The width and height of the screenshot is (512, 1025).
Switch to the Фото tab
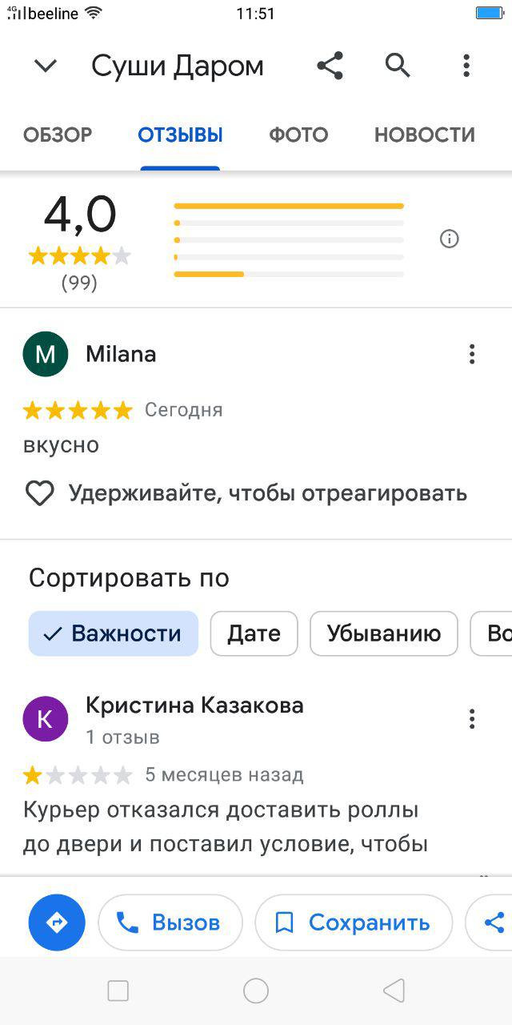(x=298, y=135)
